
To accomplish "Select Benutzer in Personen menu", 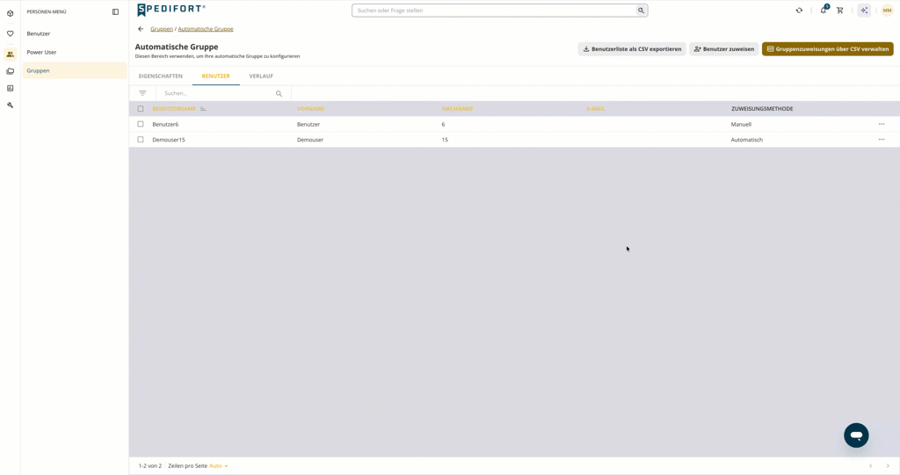I will pyautogui.click(x=75, y=34).
